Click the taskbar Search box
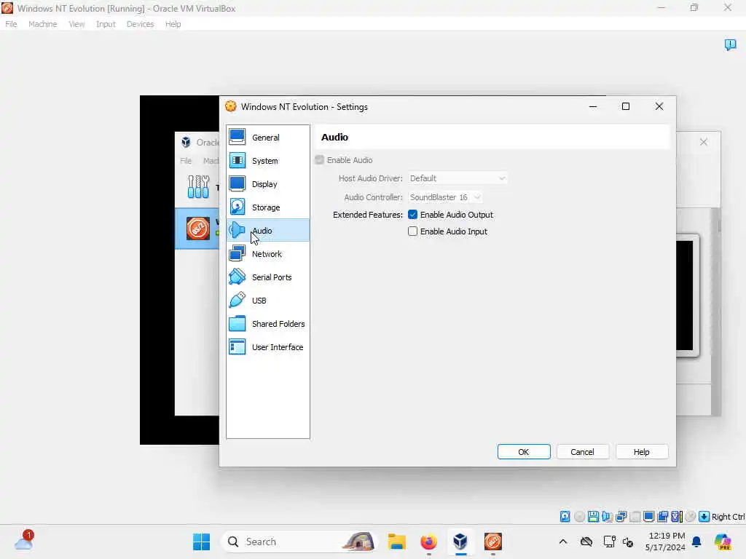This screenshot has height=559, width=746. point(298,542)
